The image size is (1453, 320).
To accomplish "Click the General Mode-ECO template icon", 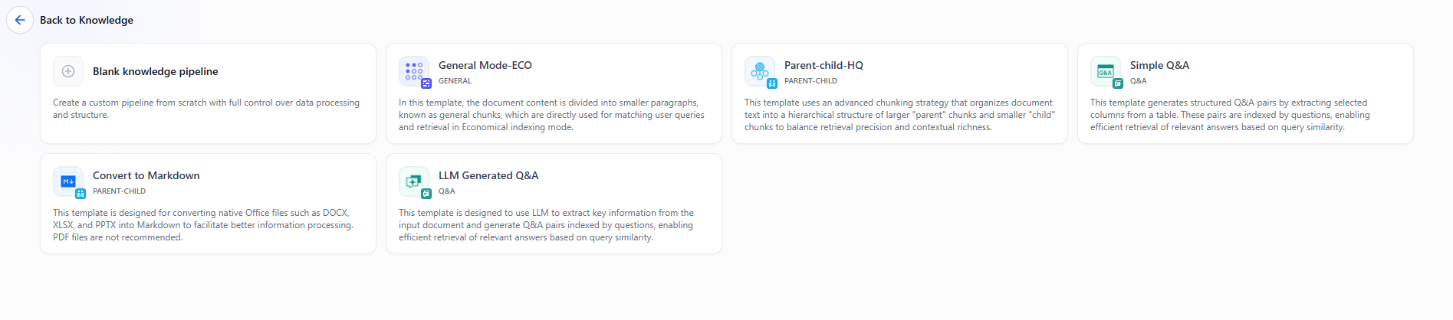I will (414, 71).
